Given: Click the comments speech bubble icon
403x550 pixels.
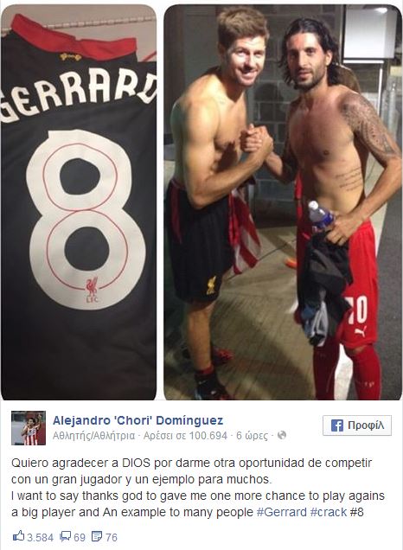Looking at the screenshot, I should 66,536.
